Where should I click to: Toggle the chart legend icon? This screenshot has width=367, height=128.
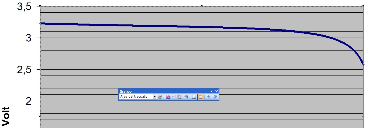179,97
